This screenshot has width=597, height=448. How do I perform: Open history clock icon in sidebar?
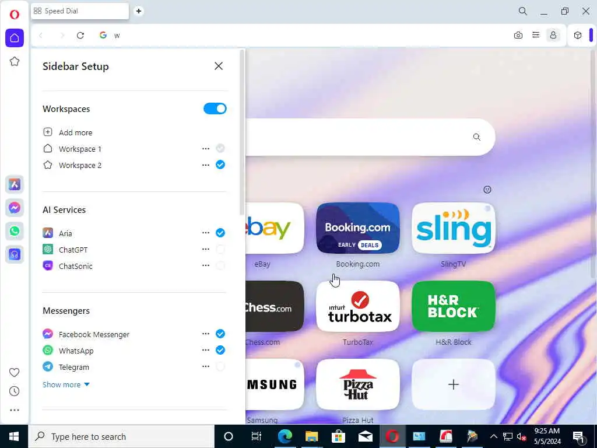(x=15, y=391)
